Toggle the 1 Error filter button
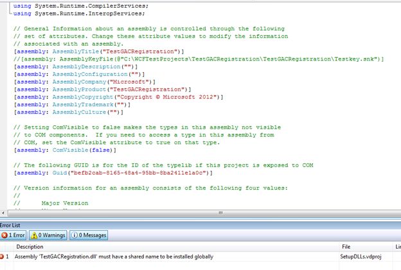Image resolution: width=401 pixels, height=270 pixels. [13, 235]
